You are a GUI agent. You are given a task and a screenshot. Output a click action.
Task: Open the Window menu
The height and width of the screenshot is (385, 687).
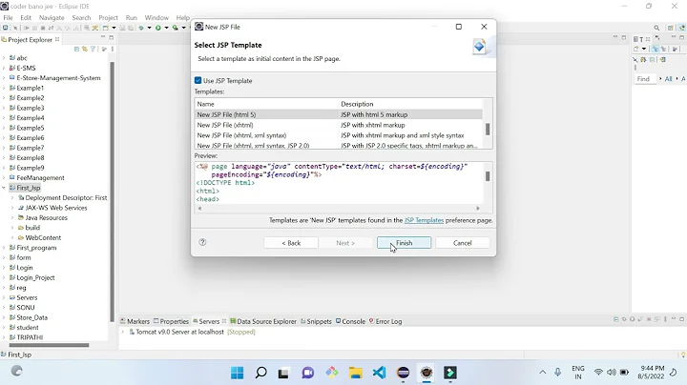pyautogui.click(x=156, y=17)
